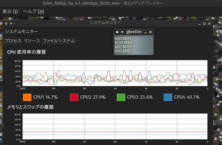The width and height of the screenshot is (222, 145).
Task: Click the CPU1 14.7% label
Action: click(x=45, y=97)
